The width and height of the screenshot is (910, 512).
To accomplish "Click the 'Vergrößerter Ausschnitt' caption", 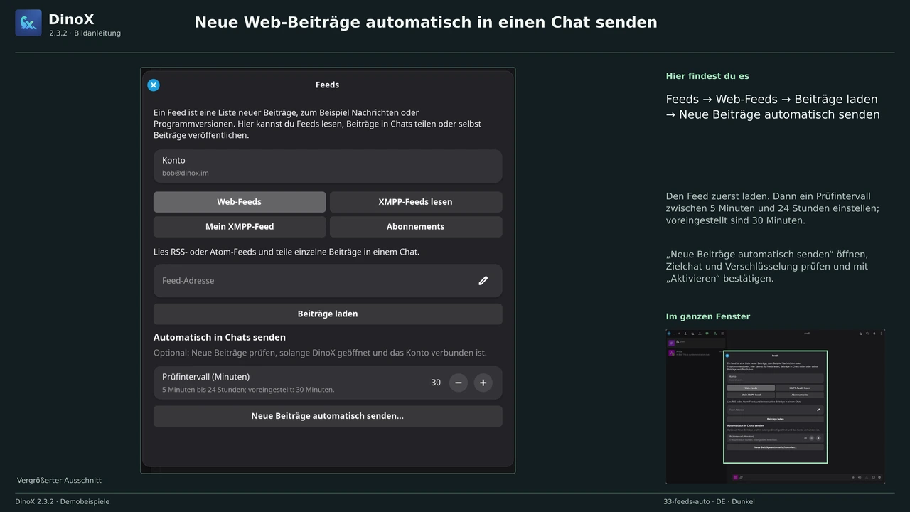I will click(59, 481).
